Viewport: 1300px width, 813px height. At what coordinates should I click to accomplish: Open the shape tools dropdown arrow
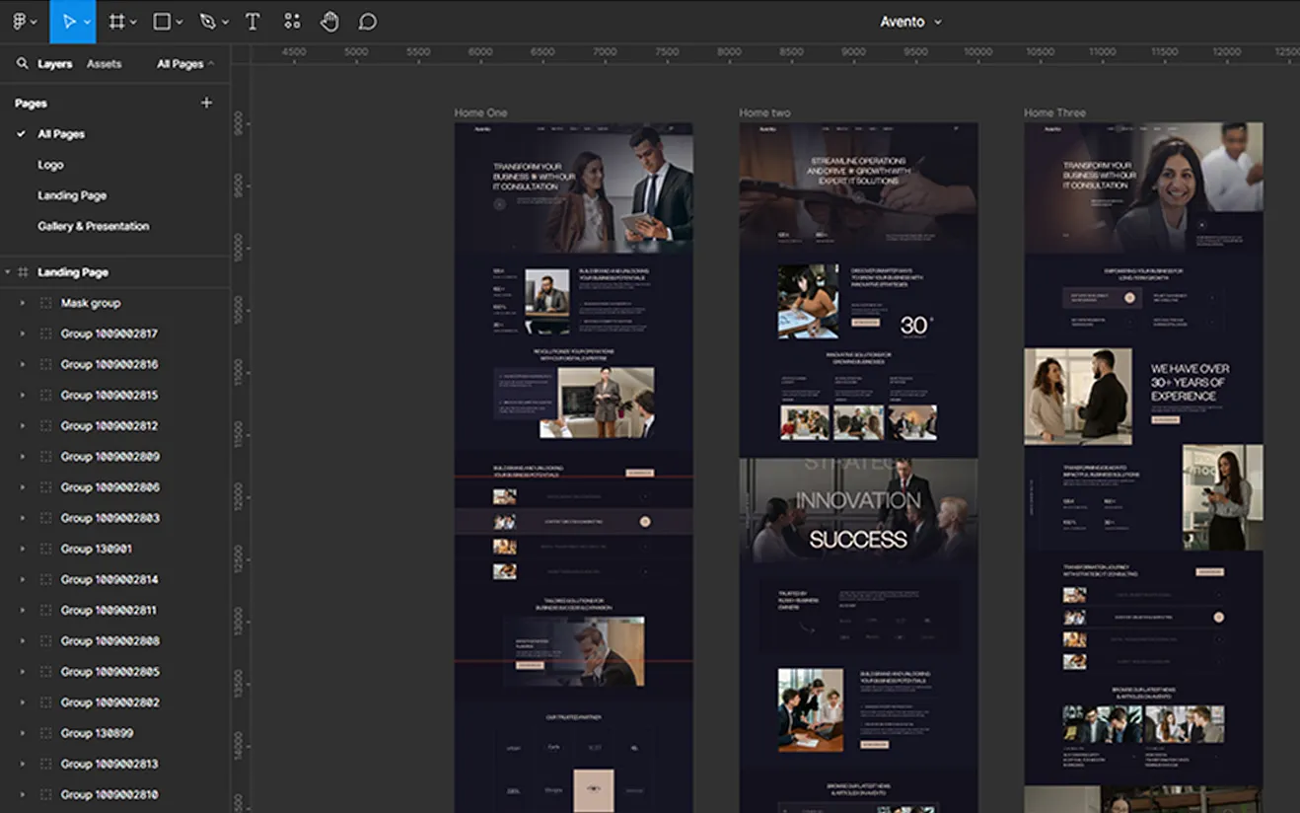180,23
